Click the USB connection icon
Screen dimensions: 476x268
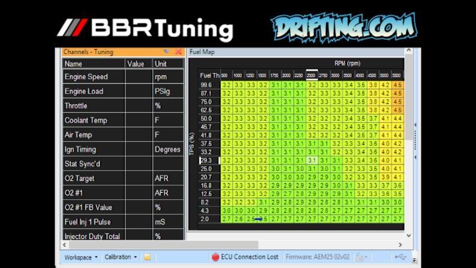[399, 257]
